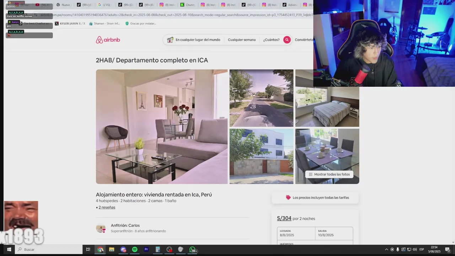The image size is (455, 256).
Task: Show hidden system tray icons
Action: tap(386, 250)
